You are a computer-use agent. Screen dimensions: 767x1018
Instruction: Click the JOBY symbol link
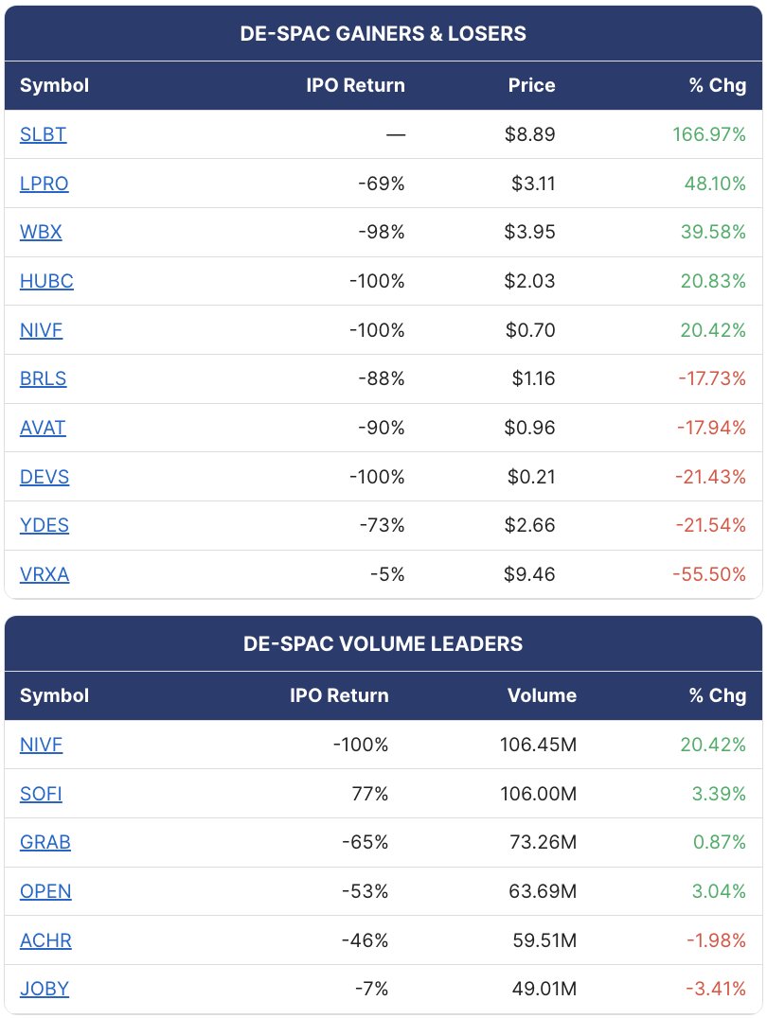click(45, 989)
